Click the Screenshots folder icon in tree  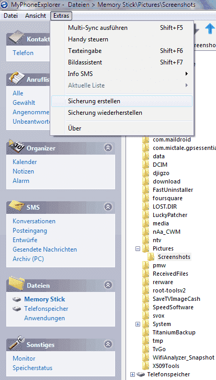(151, 257)
